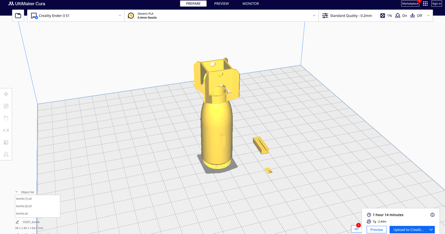Image resolution: width=445 pixels, height=234 pixels.
Task: Open the Generic PLA material dropdown
Action: 314,16
